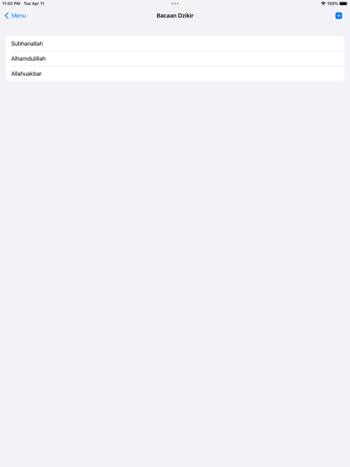
Task: Click the Wi-Fi status icon
Action: click(323, 3)
